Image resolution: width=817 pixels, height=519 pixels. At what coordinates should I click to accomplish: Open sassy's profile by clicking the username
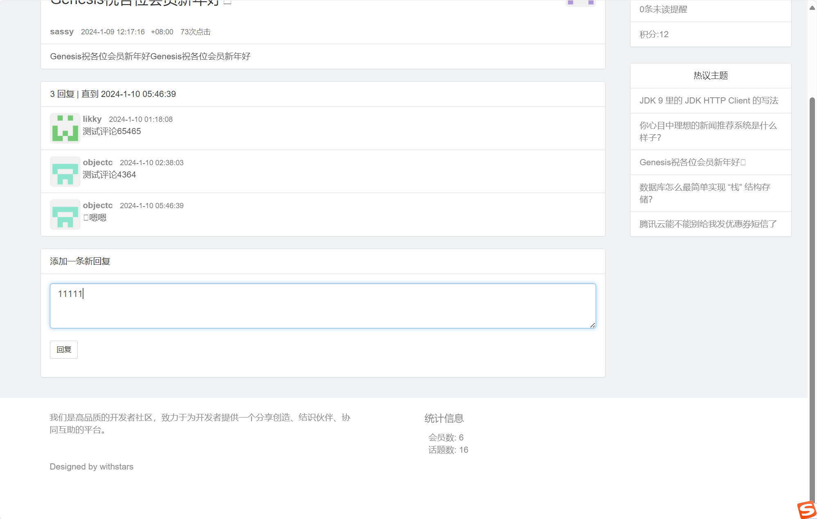point(61,31)
